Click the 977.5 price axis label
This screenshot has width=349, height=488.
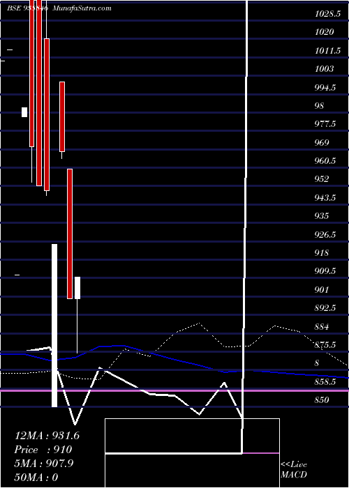coord(325,124)
